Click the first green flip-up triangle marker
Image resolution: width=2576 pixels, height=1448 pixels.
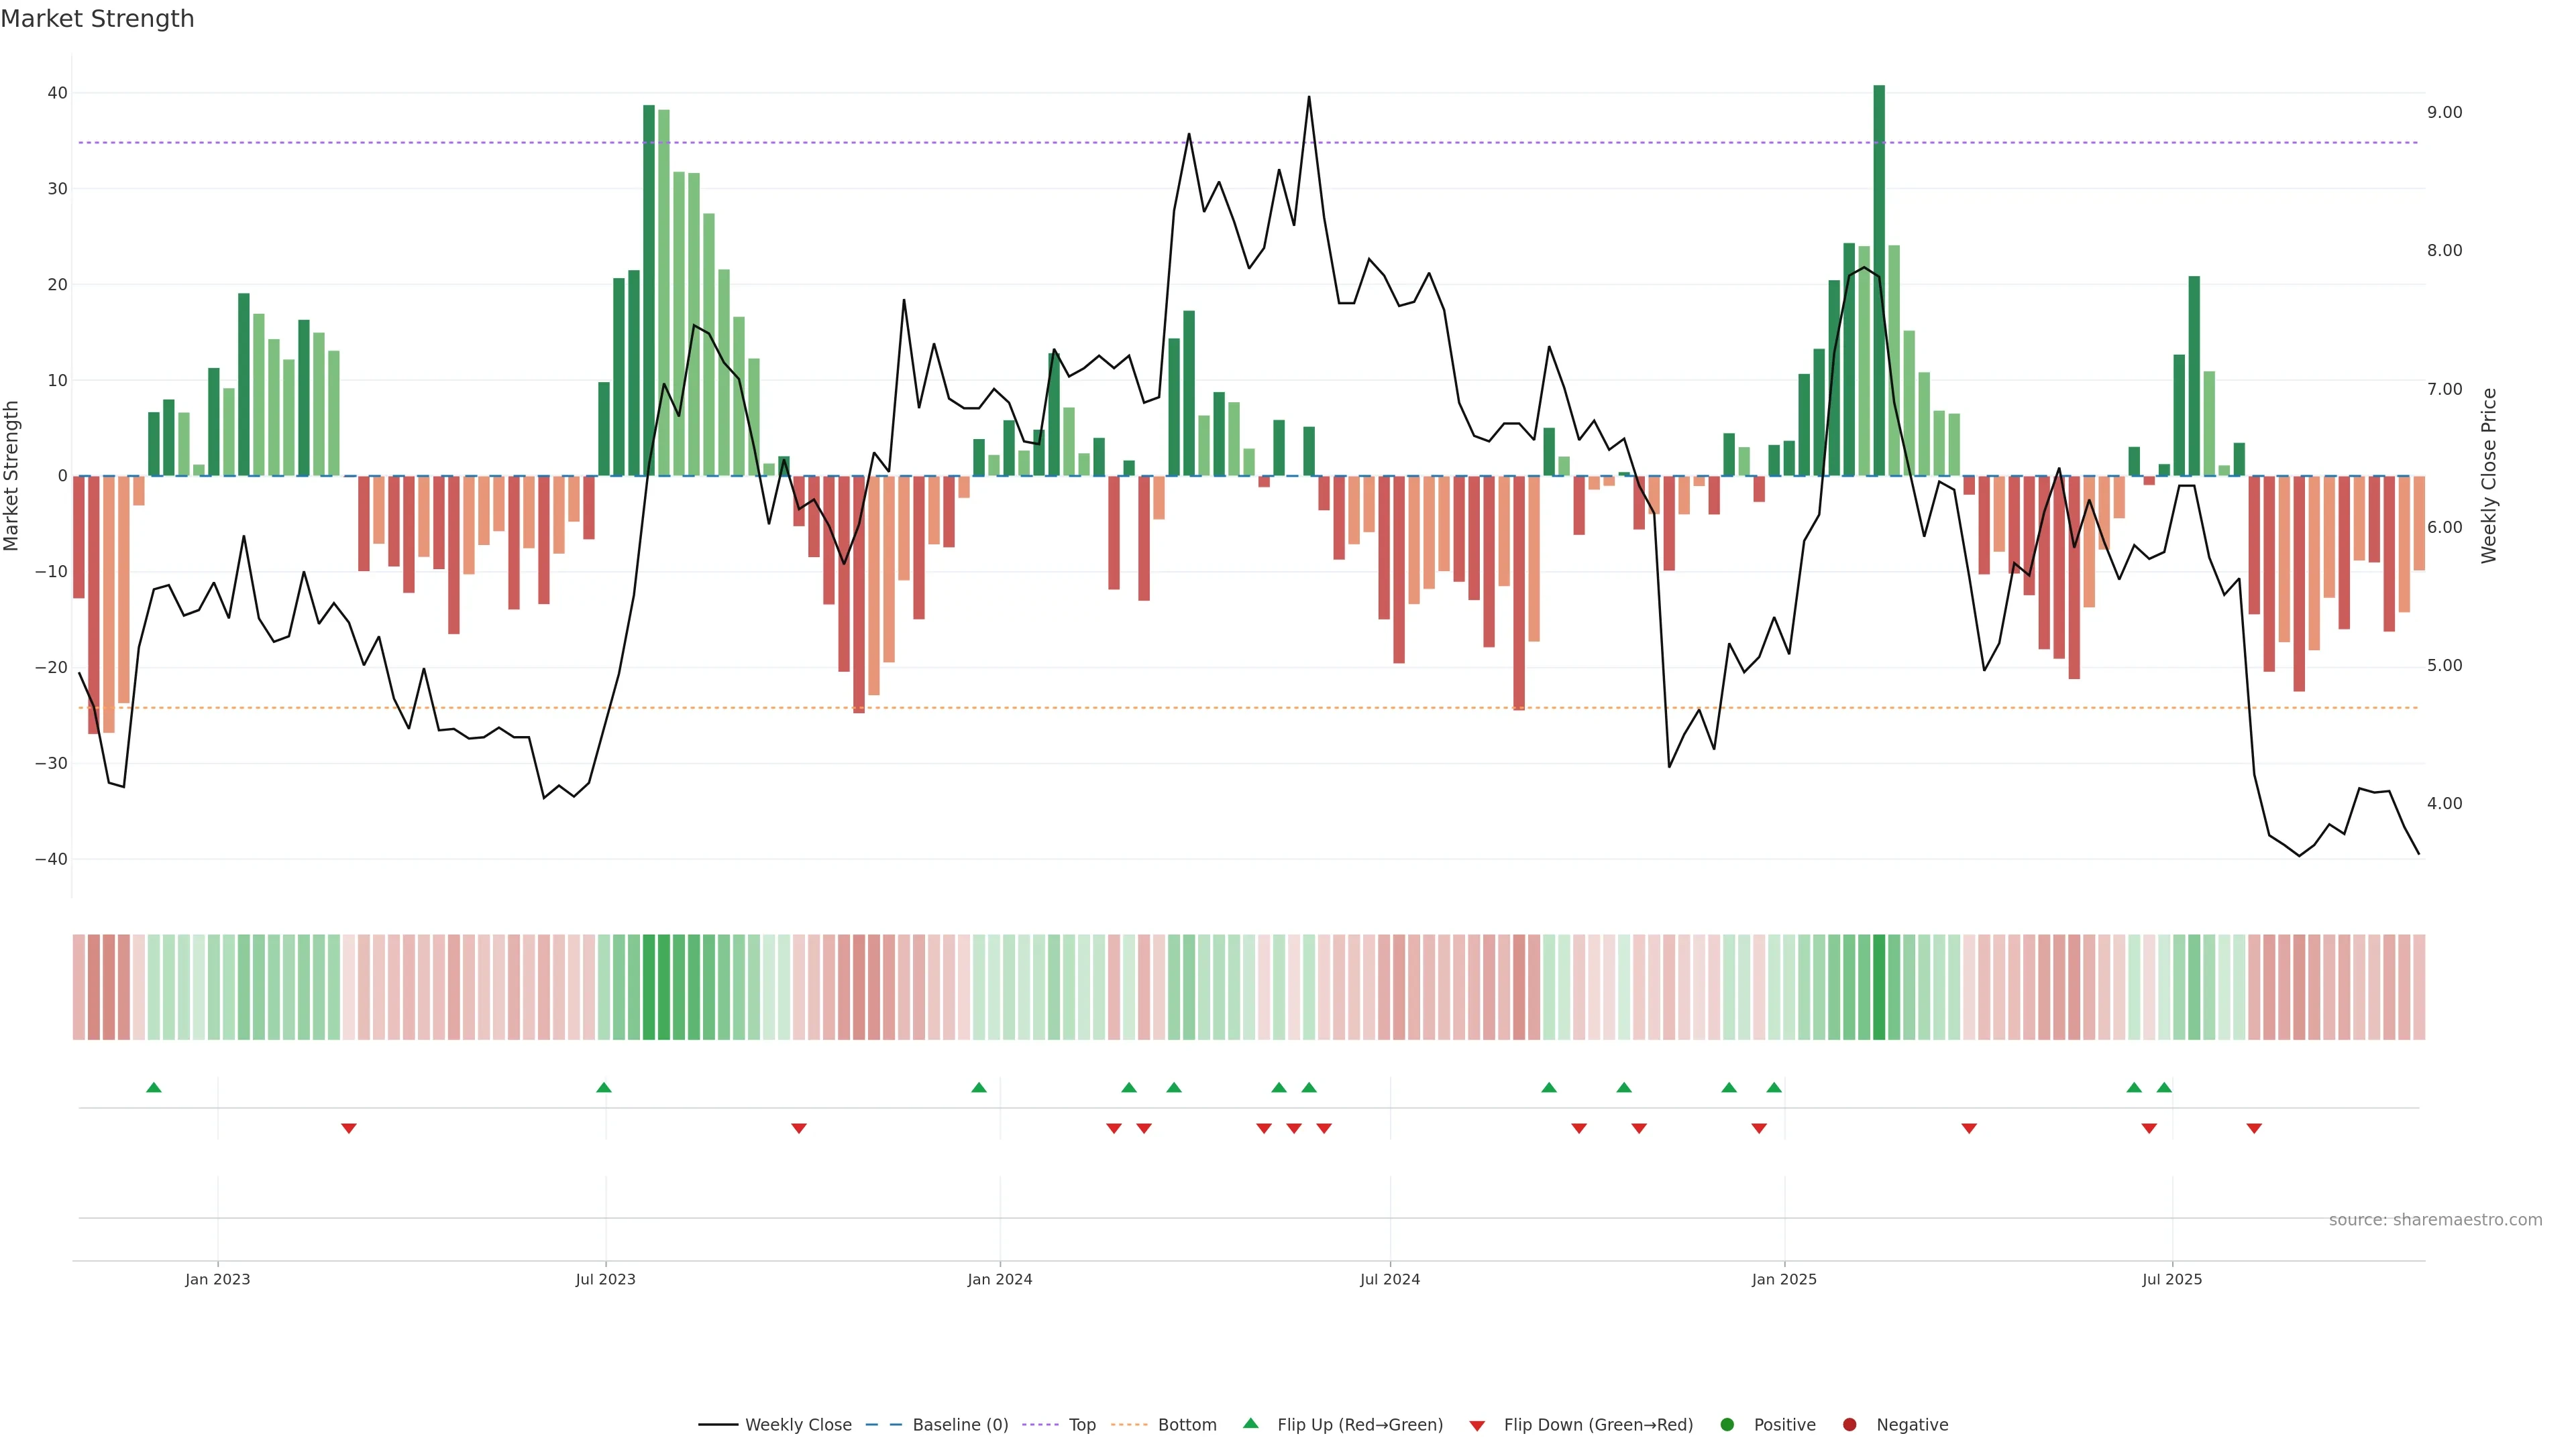[154, 1087]
